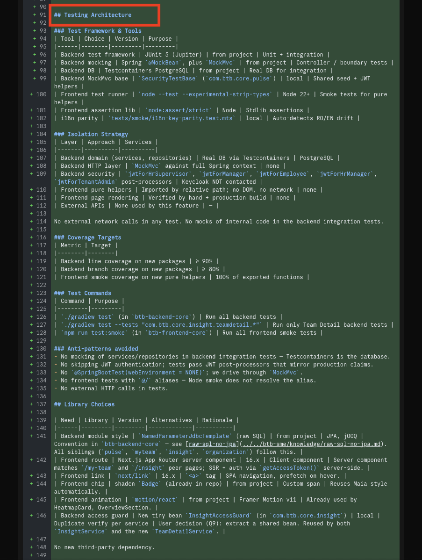Viewport: 422px width, 560px height.
Task: Click `jwtForHrSupervisor` in the security row
Action: tap(158, 174)
